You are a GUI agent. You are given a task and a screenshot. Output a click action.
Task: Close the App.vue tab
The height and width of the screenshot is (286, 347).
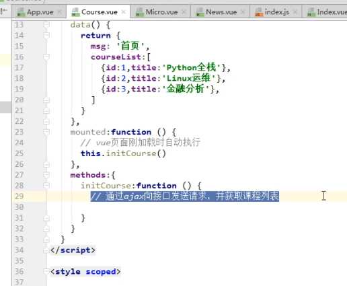click(60, 12)
